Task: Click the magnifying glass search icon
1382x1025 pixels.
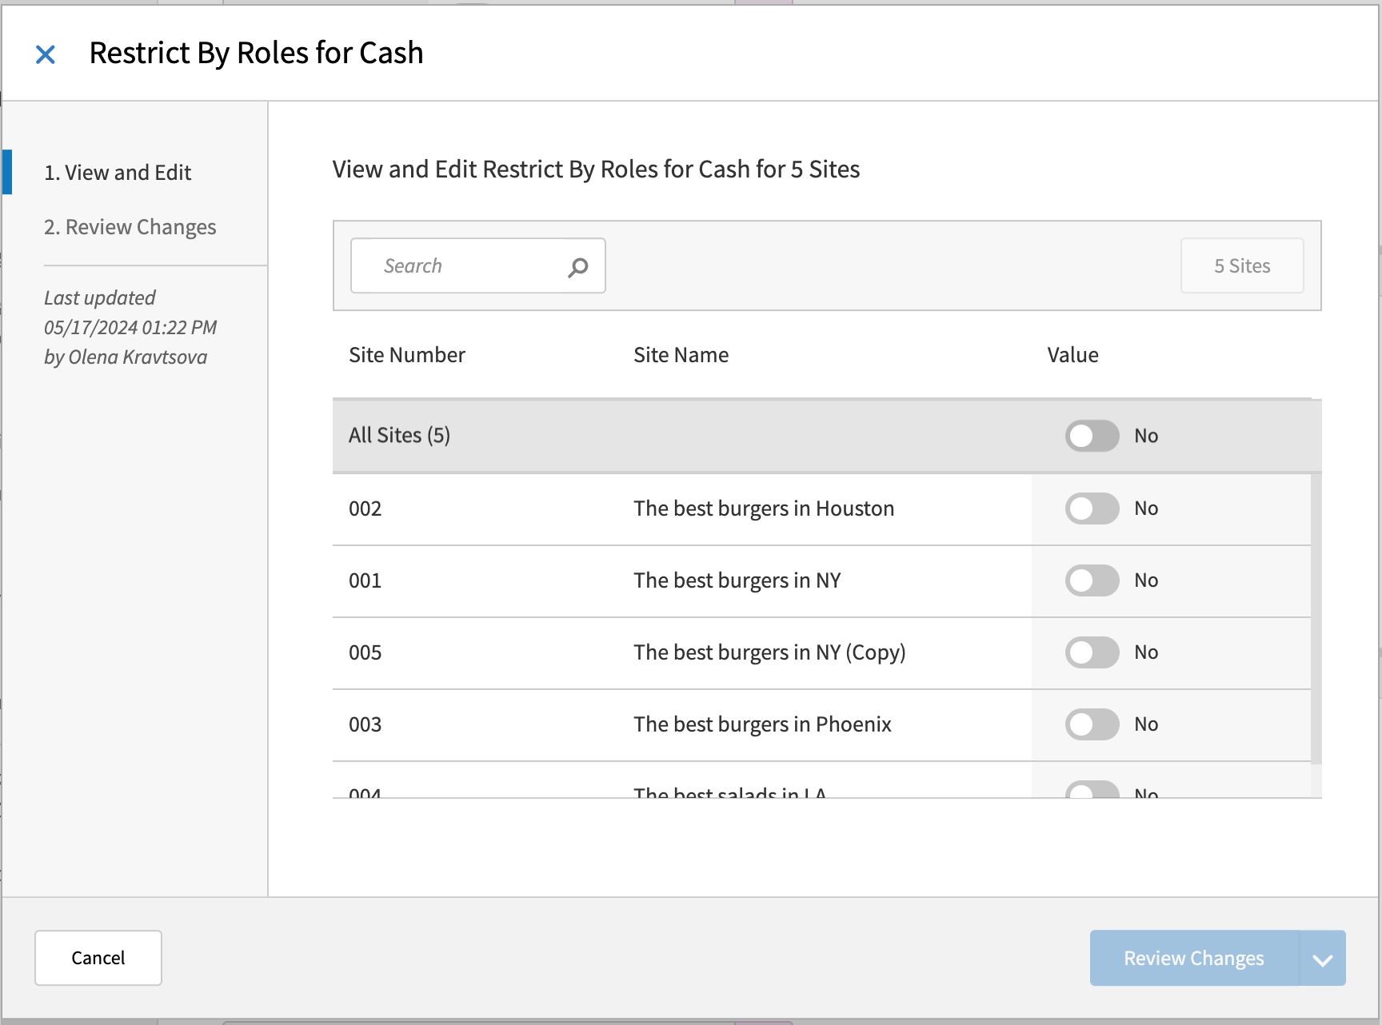Action: 577,266
